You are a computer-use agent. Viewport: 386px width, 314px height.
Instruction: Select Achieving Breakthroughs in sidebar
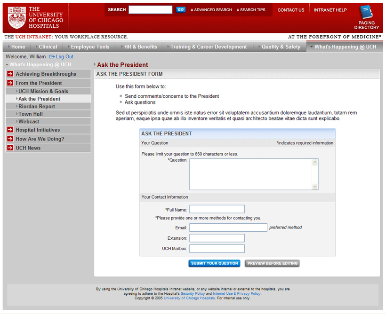tap(48, 74)
